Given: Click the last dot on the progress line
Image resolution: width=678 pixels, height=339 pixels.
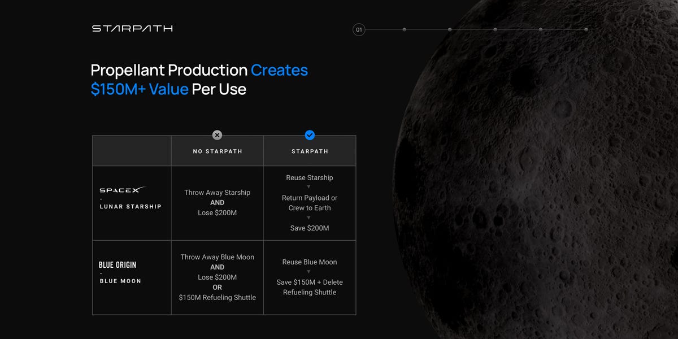Looking at the screenshot, I should point(586,29).
